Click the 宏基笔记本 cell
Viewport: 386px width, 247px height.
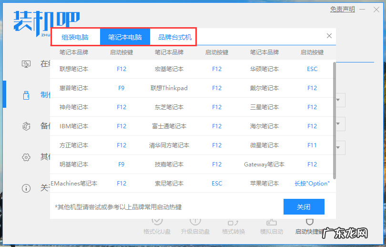(x=169, y=69)
